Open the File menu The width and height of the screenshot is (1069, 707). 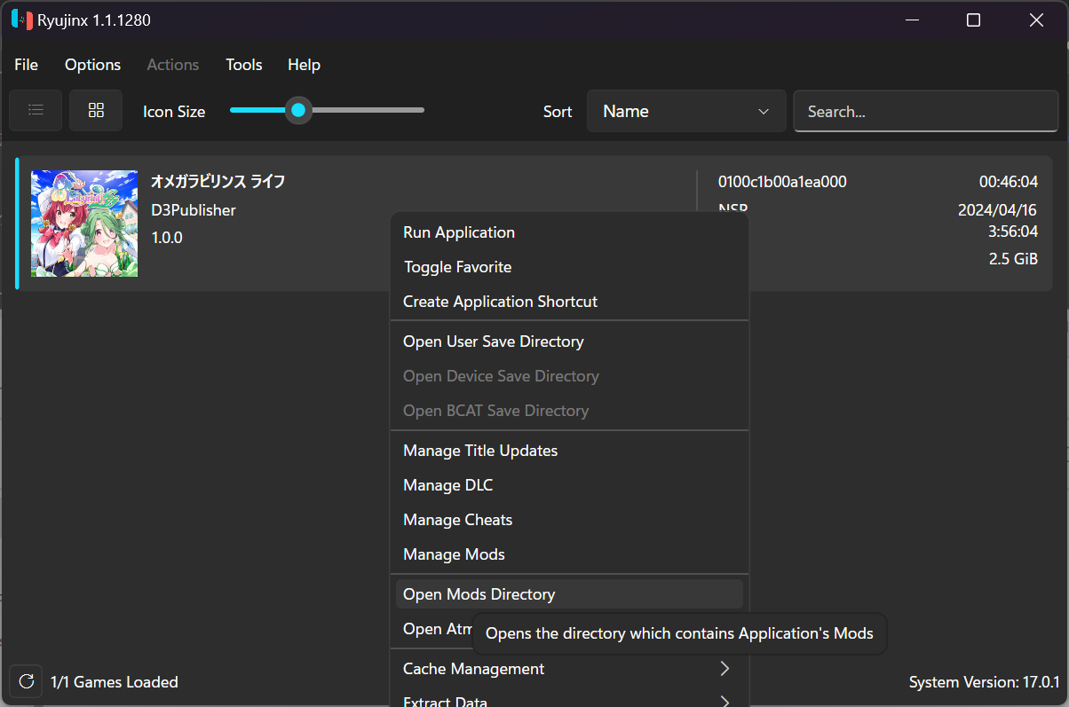pyautogui.click(x=27, y=65)
